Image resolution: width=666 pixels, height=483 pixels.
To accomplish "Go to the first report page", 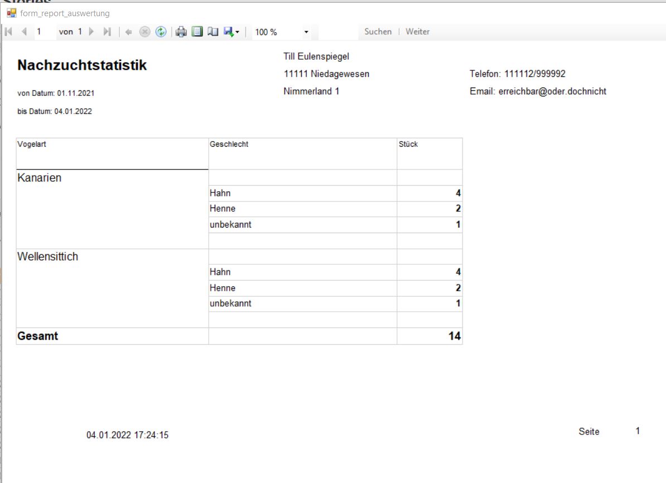I will (9, 32).
